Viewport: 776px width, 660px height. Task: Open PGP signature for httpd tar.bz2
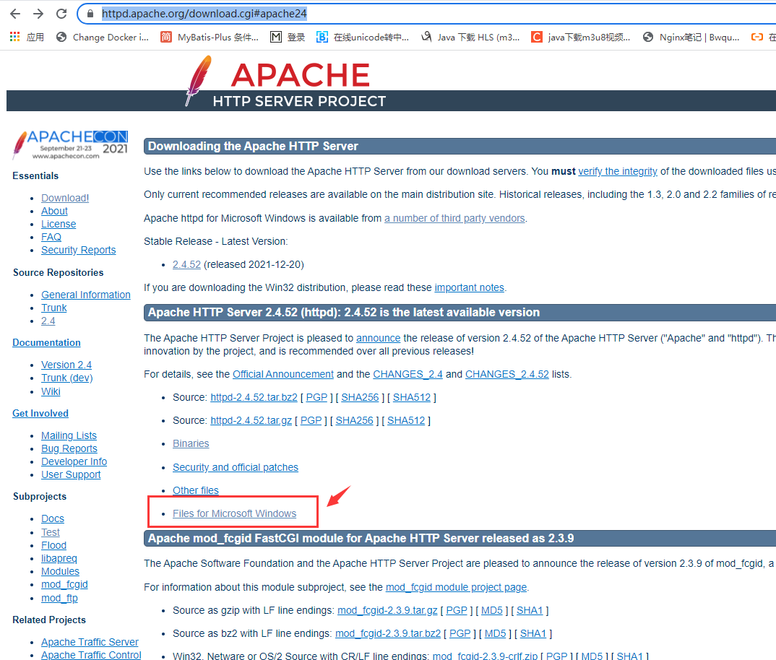tap(316, 397)
